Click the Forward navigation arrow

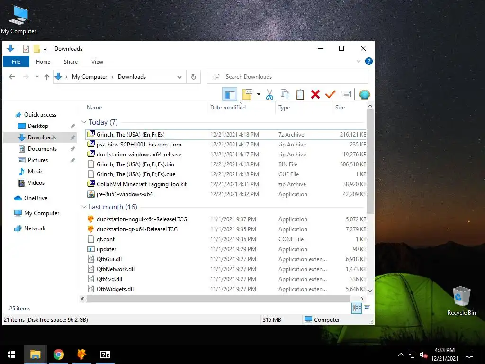pyautogui.click(x=26, y=77)
